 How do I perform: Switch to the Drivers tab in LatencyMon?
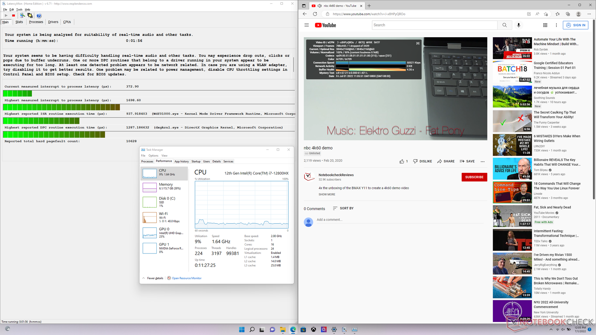coord(53,22)
